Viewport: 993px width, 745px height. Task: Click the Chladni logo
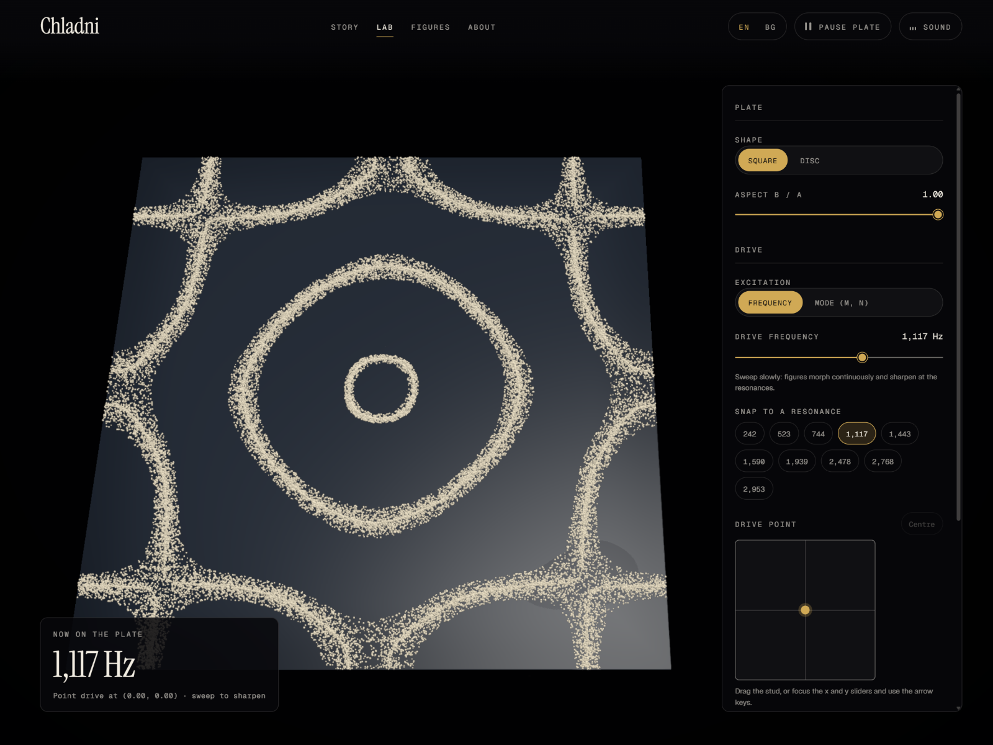coord(70,26)
